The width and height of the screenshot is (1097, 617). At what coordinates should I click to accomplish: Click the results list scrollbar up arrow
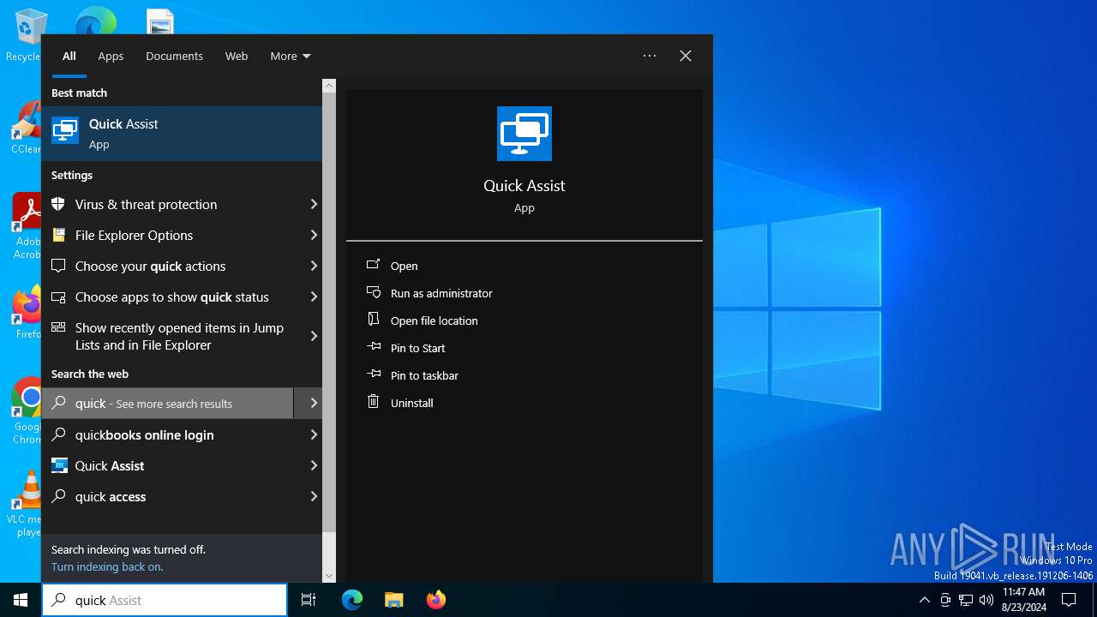click(x=329, y=86)
